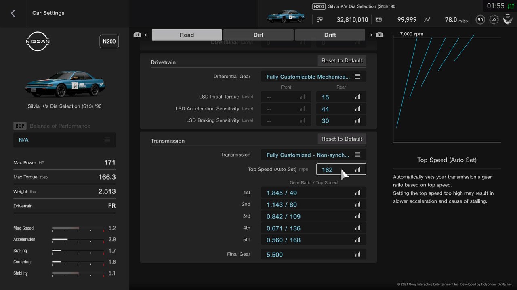Click the Silvia car thumbnail in sidebar
The width and height of the screenshot is (517, 290).
tap(65, 84)
